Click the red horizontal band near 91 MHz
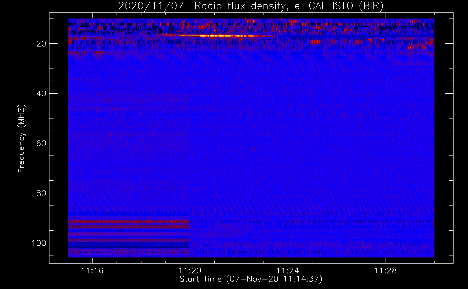 129,221
